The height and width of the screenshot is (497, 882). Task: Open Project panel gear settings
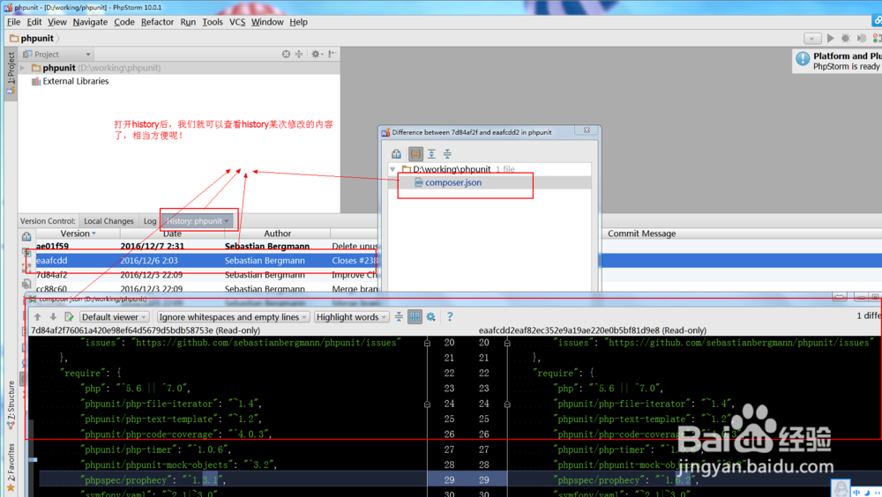(317, 54)
